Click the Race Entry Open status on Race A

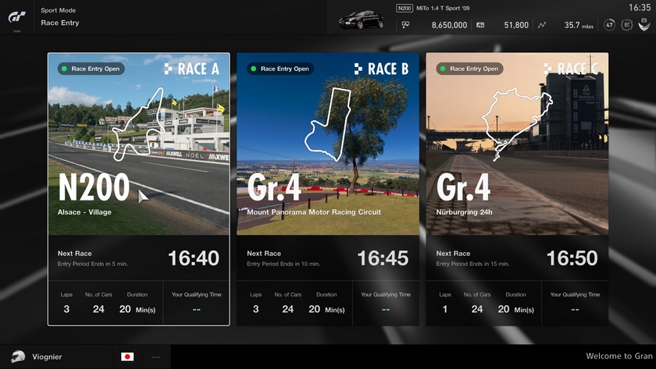tap(91, 69)
